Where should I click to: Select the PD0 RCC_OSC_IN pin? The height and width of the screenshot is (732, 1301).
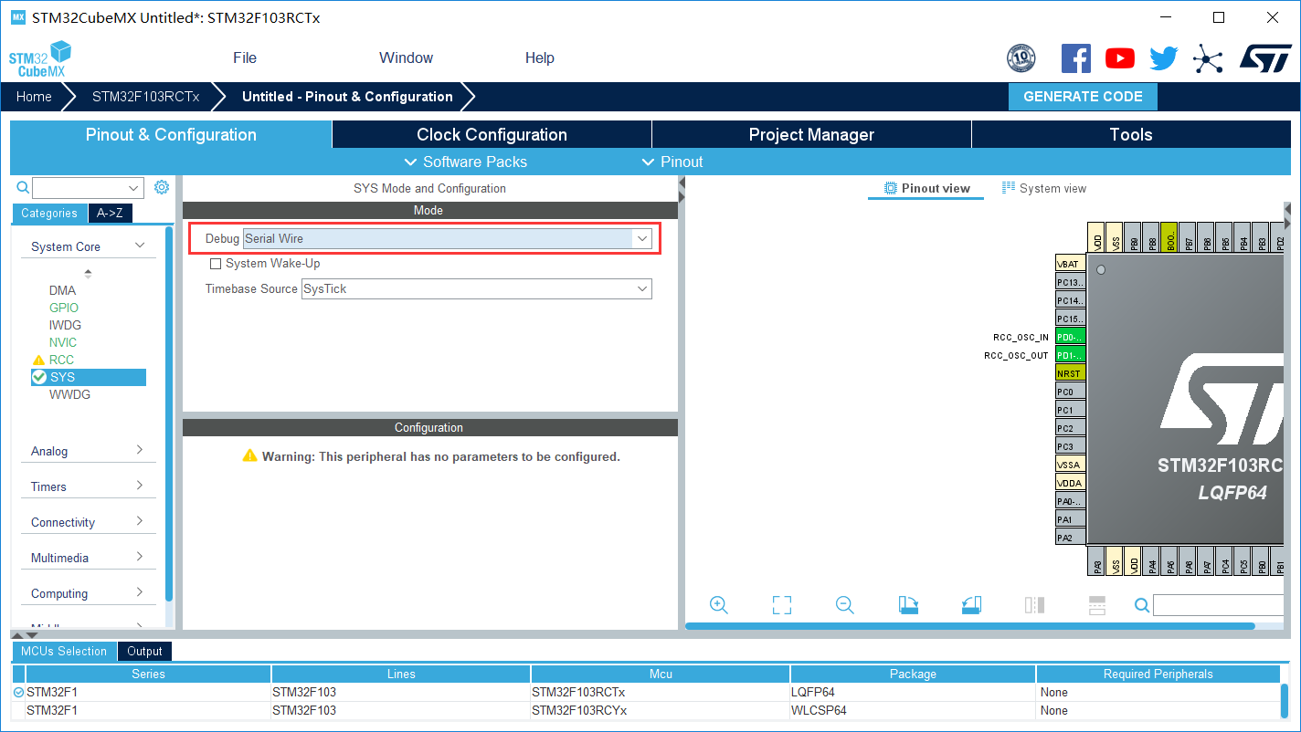click(1070, 337)
